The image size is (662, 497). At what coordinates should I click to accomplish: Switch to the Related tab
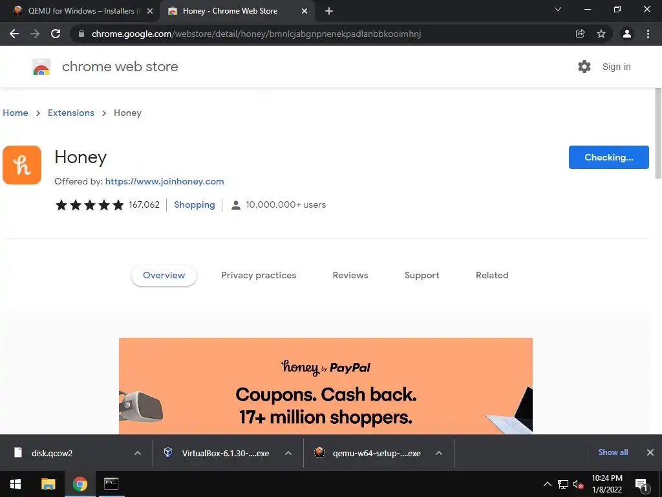[492, 275]
